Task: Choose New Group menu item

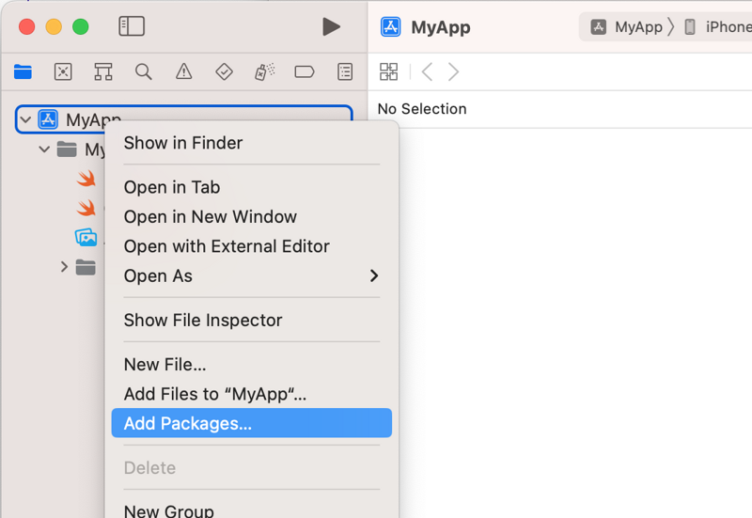Action: point(252,510)
